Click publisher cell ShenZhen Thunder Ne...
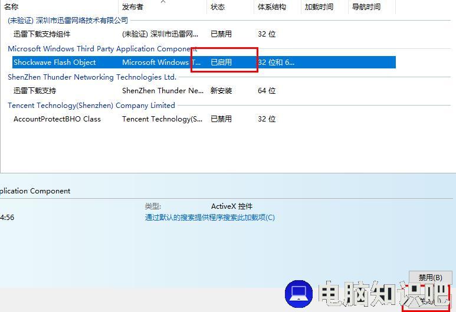 tap(163, 91)
